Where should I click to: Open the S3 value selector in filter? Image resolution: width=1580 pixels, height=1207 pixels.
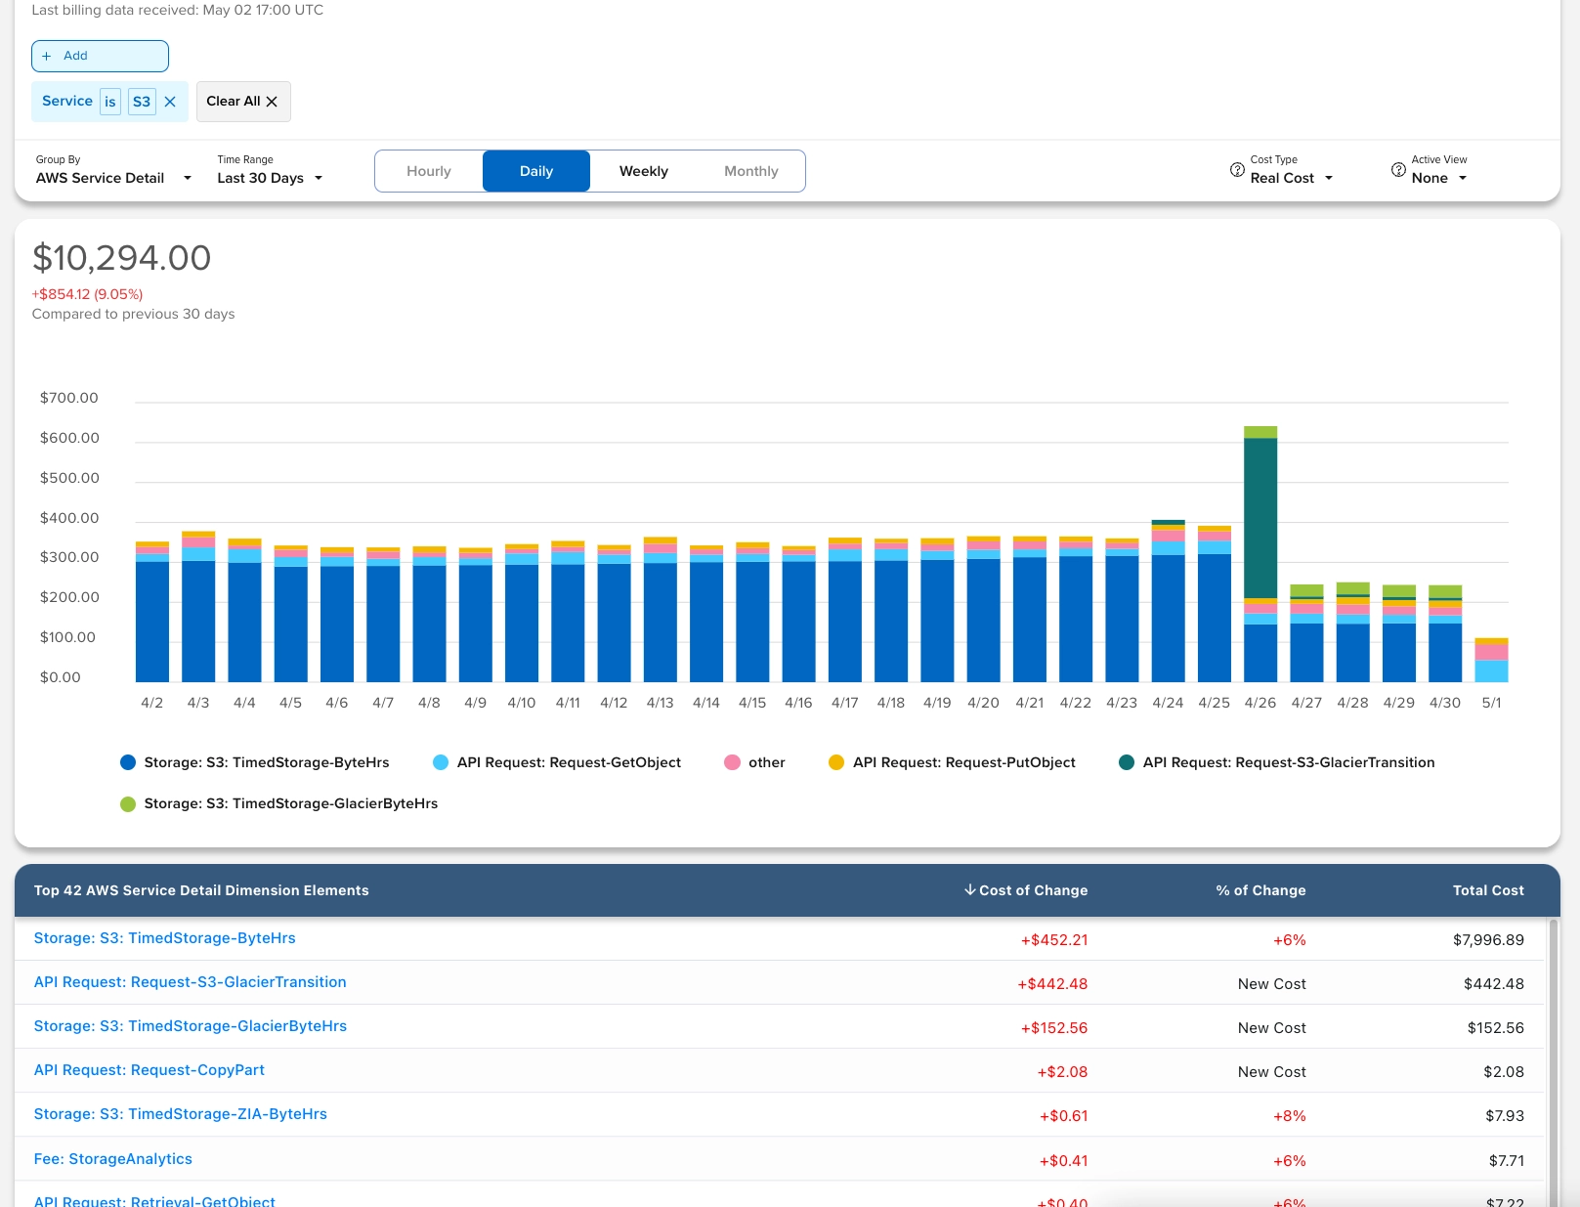point(142,102)
